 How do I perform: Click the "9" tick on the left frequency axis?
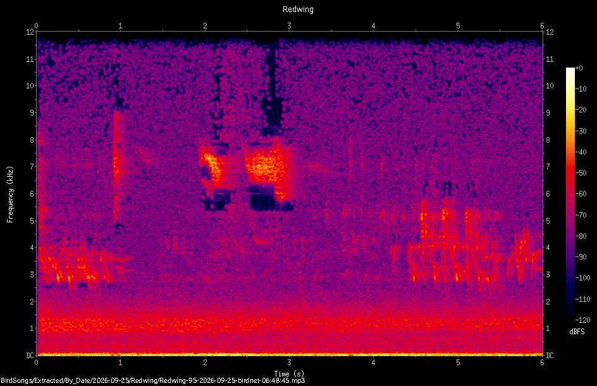[x=32, y=113]
